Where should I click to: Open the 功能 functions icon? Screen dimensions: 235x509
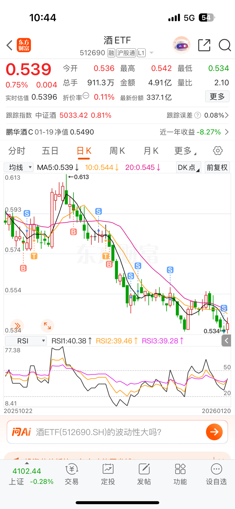coord(180,474)
